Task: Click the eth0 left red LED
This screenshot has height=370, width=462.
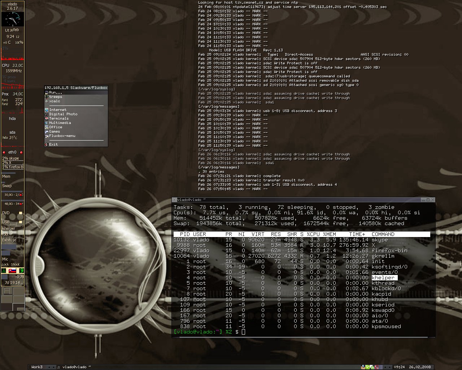Action: [4, 152]
